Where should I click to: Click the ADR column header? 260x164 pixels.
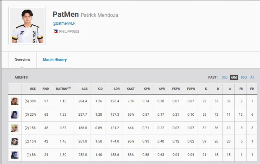116,89
